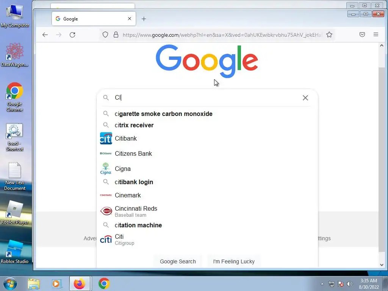
Task: Click the I'm Feeling Lucky button
Action: (x=234, y=261)
